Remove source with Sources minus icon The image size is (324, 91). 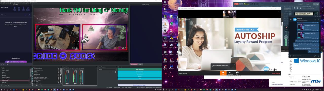point(35,85)
